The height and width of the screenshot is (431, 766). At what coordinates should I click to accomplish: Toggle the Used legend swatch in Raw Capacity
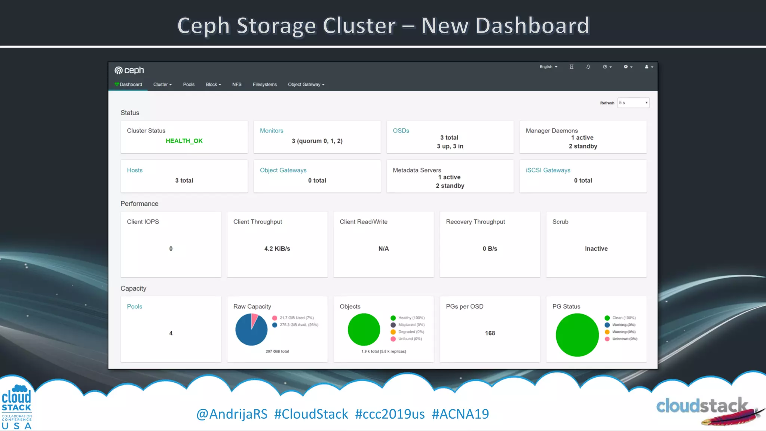(275, 318)
